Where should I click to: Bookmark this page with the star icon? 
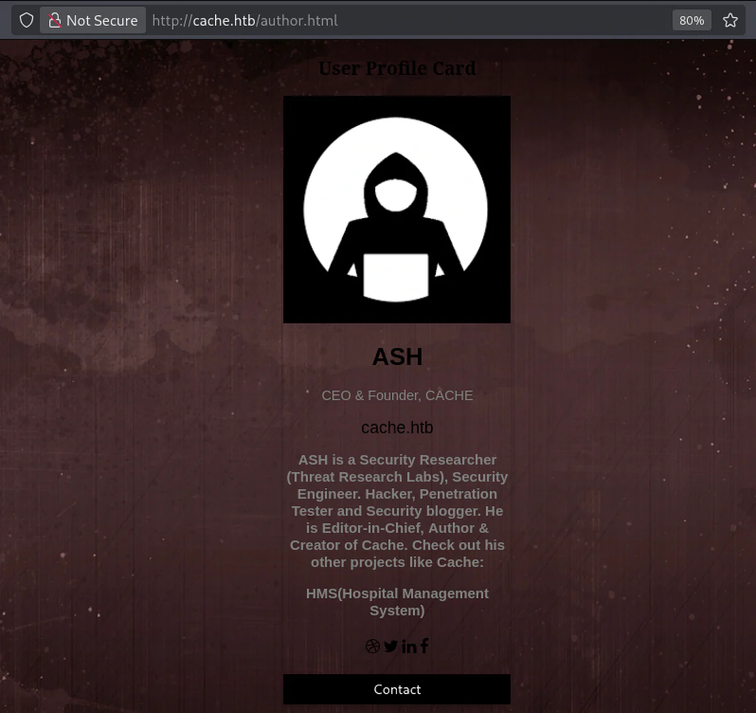tap(730, 20)
